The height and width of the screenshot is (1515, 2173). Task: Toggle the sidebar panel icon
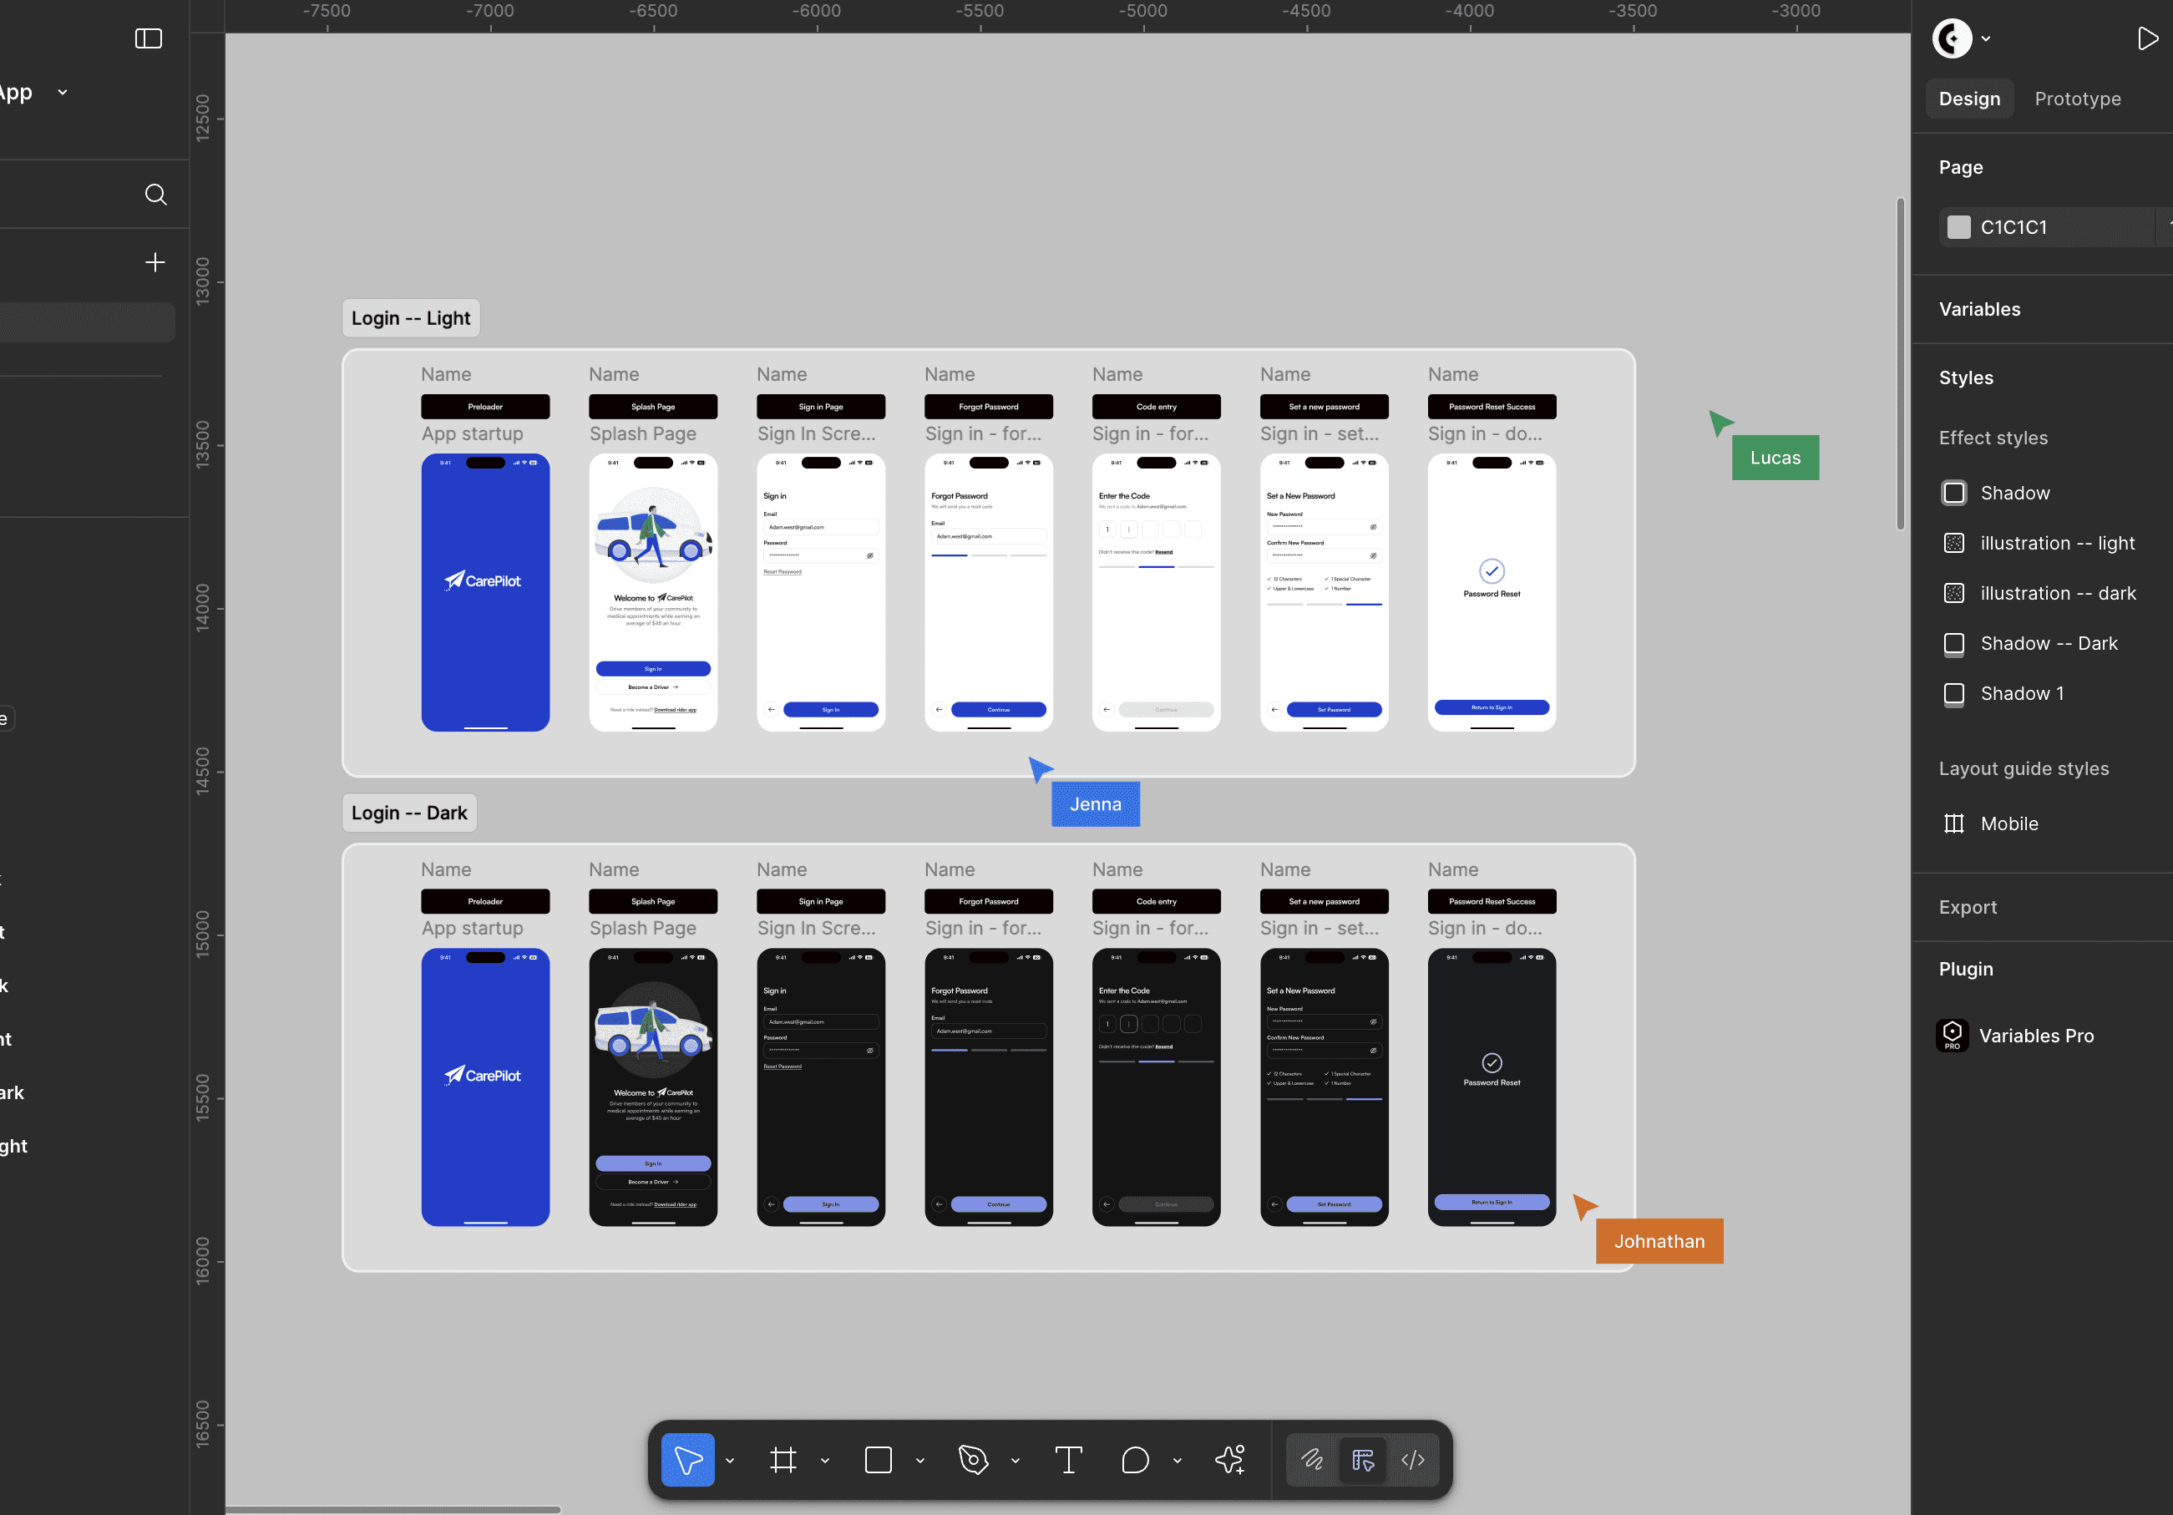pos(149,38)
